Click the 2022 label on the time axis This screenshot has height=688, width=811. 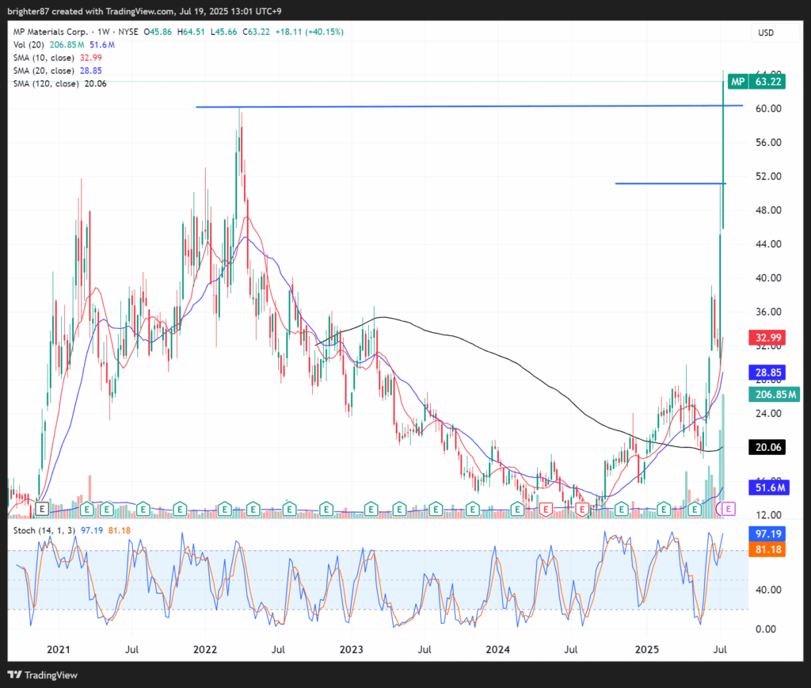coord(205,650)
